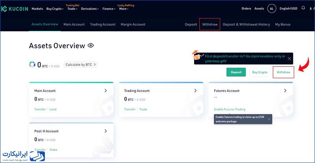This screenshot has height=163, width=315.
Task: Click Transfer in Main Account card
Action: point(40,109)
